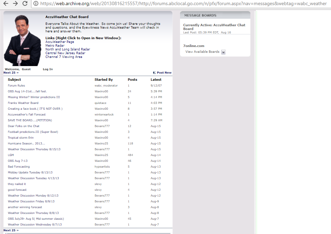Open North and Long Island Radar link
331x234 pixels.
(x=68, y=49)
